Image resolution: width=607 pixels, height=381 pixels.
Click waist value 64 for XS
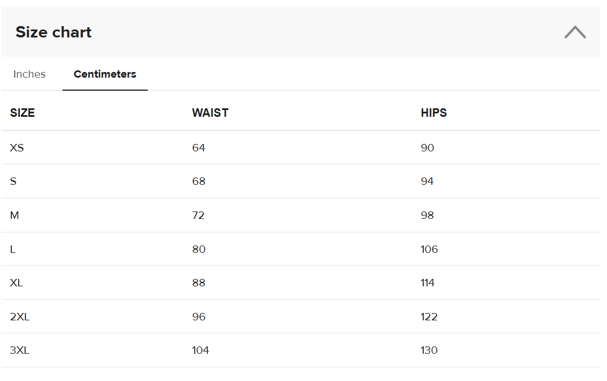click(x=198, y=148)
